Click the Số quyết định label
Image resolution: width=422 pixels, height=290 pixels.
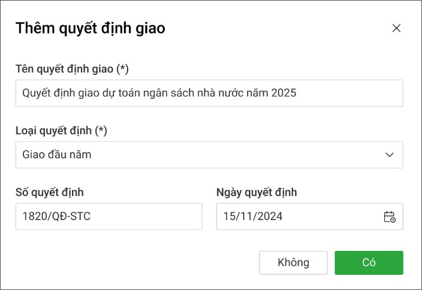[49, 192]
